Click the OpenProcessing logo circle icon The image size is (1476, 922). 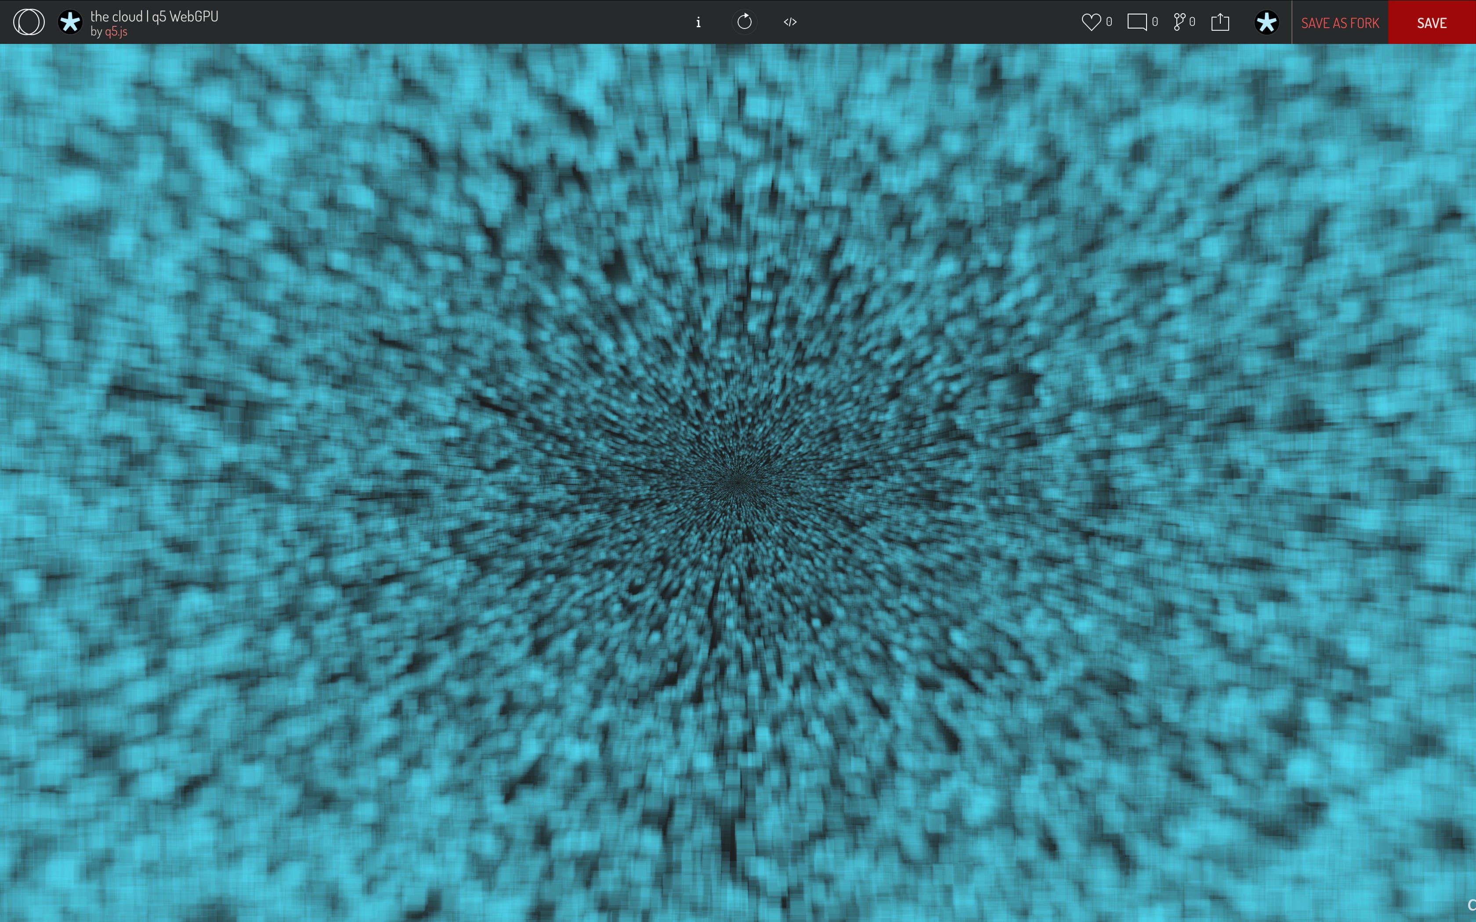29,22
